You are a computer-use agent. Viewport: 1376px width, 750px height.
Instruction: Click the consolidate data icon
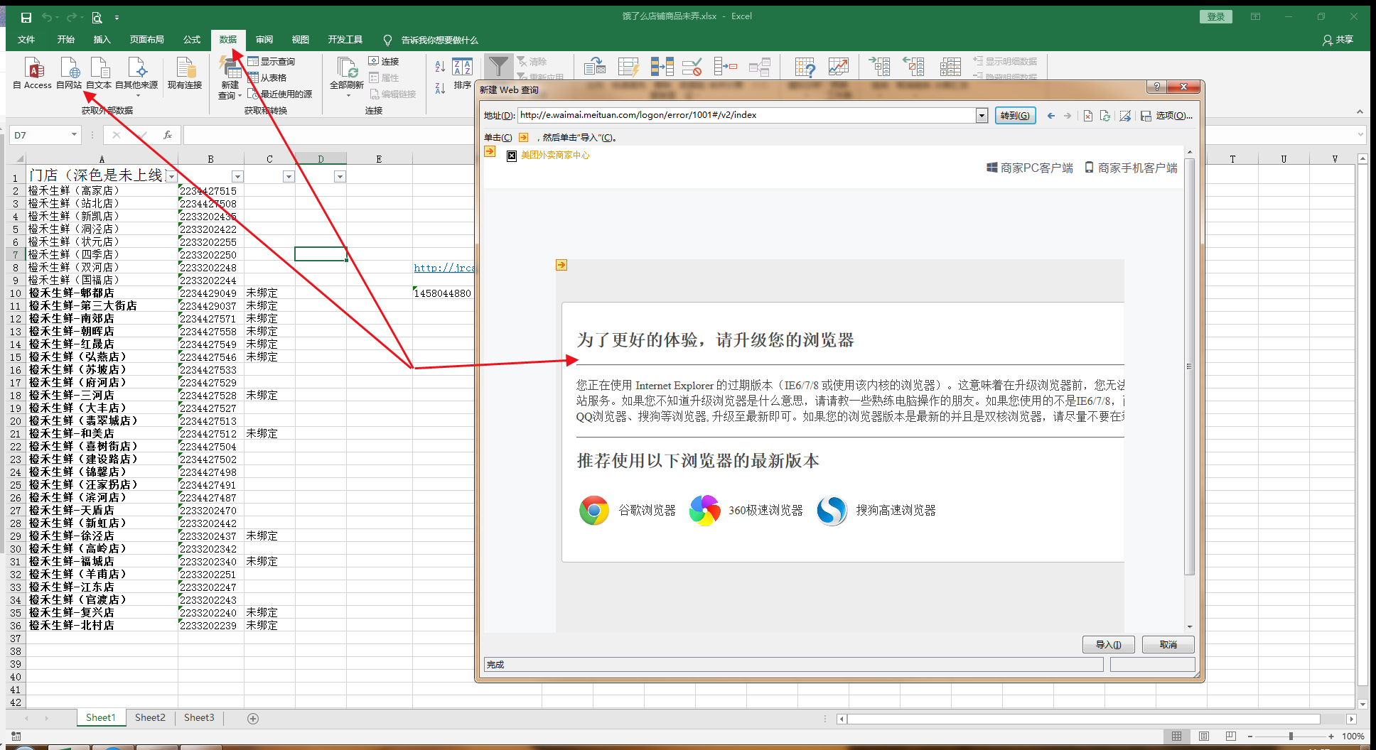click(726, 67)
